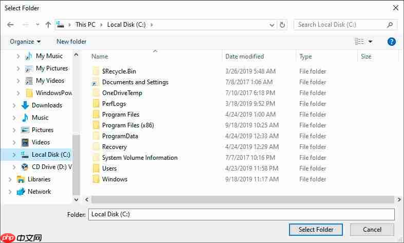This screenshot has height=243, width=404.
Task: Create a New folder
Action: tap(71, 42)
